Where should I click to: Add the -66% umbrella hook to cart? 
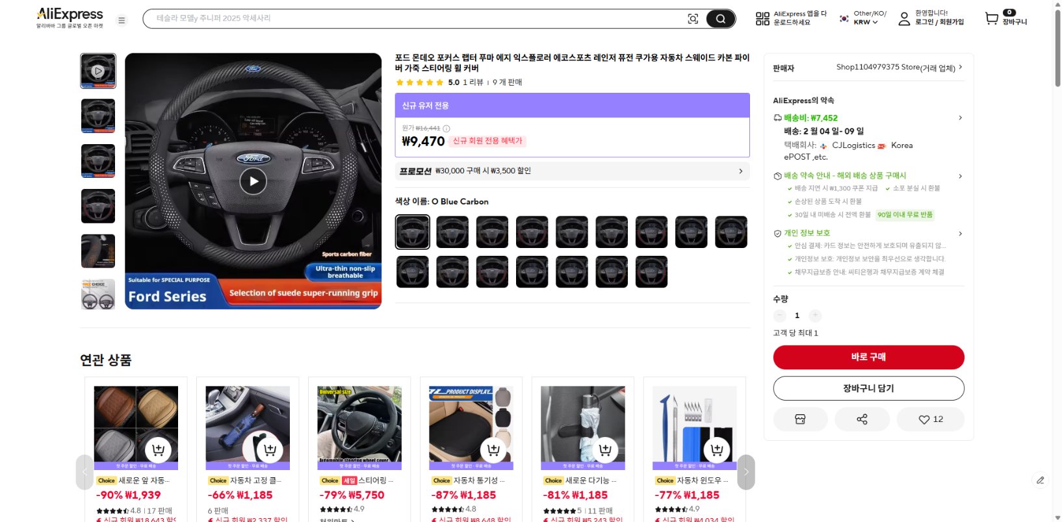point(270,449)
